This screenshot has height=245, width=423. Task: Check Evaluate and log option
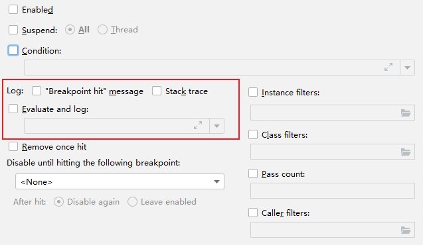[x=13, y=109]
